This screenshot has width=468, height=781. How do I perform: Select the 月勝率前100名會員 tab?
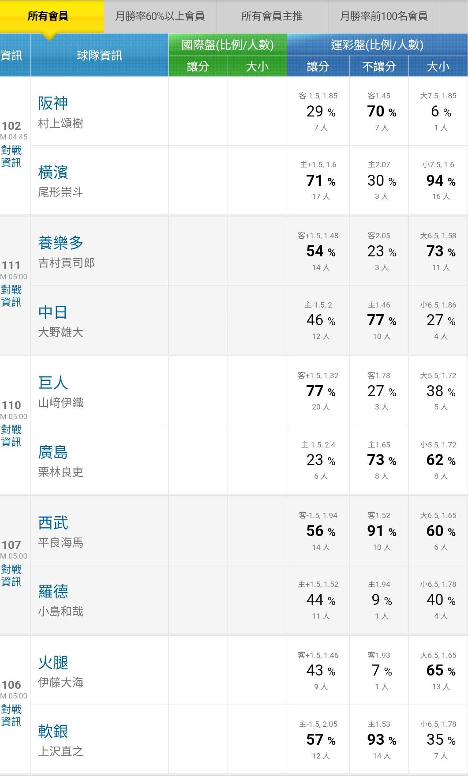384,16
